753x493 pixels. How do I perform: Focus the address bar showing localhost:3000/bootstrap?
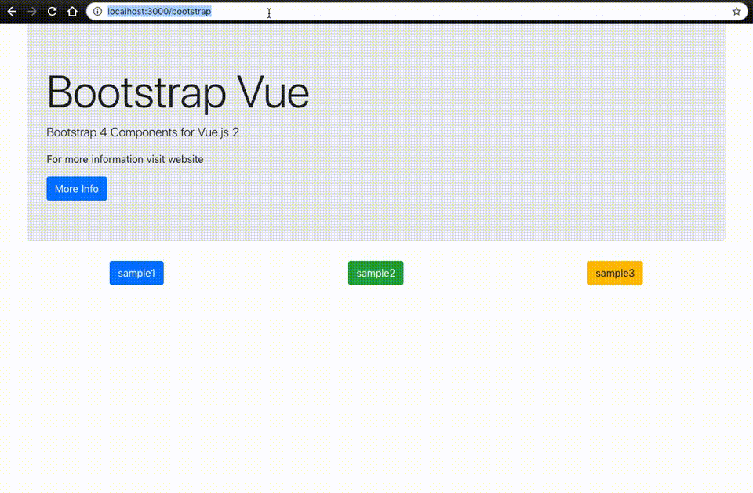[x=417, y=11]
